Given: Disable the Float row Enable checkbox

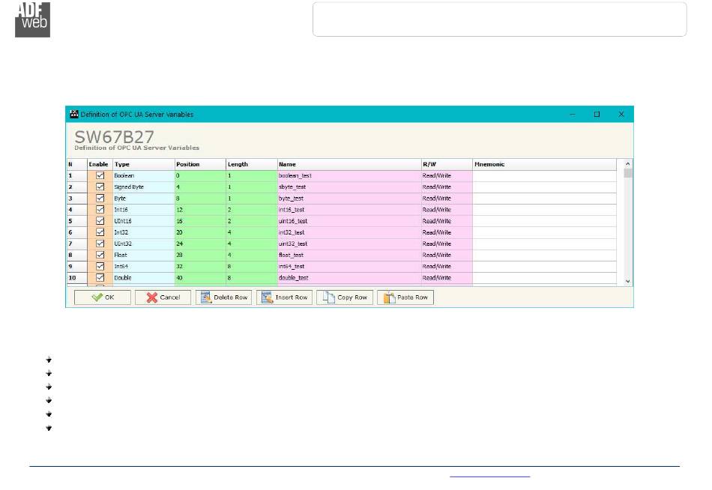Looking at the screenshot, I should click(x=100, y=255).
